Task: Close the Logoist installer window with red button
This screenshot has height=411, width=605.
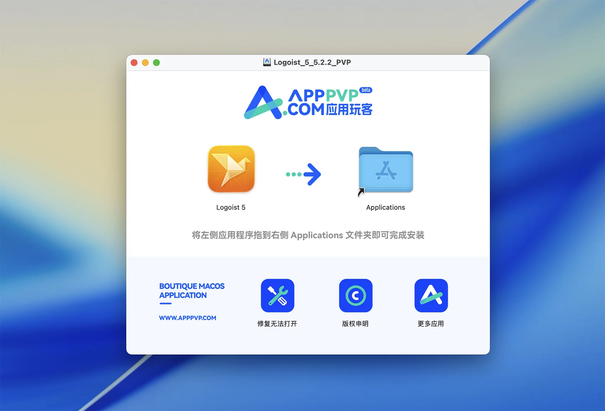Action: click(134, 63)
